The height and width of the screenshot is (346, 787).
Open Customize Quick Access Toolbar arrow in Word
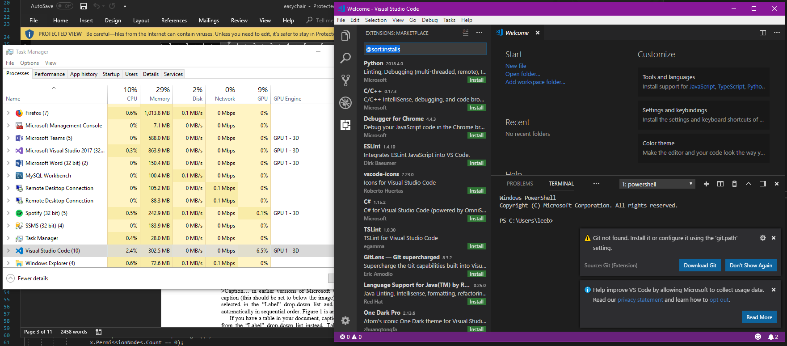coord(125,6)
